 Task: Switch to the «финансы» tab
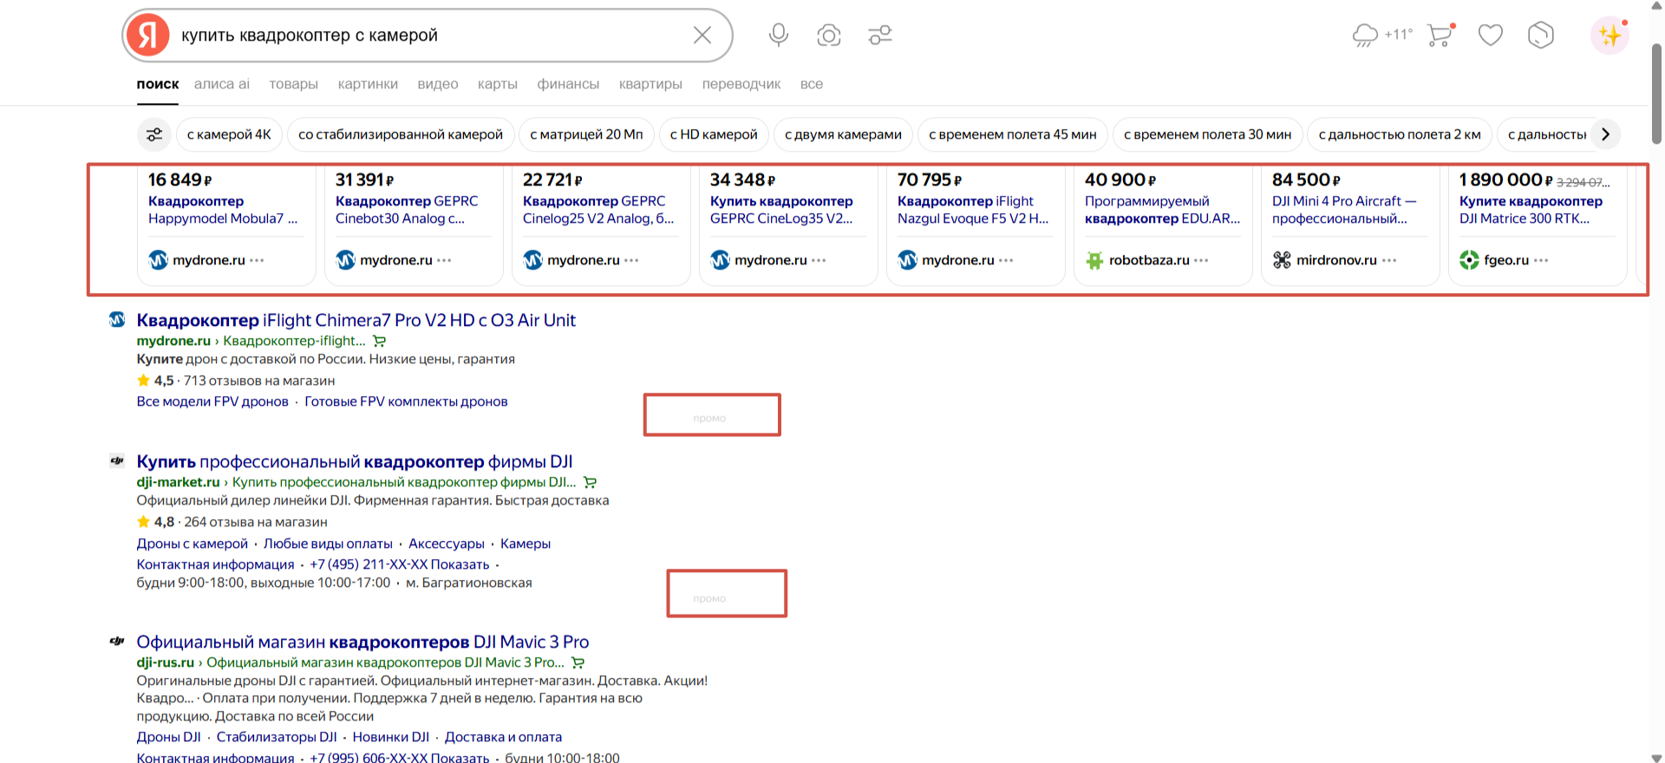pyautogui.click(x=568, y=84)
